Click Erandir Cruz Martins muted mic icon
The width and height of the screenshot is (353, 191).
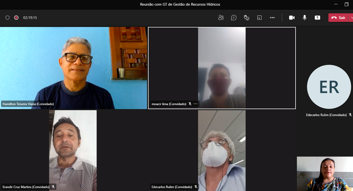click(x=53, y=187)
